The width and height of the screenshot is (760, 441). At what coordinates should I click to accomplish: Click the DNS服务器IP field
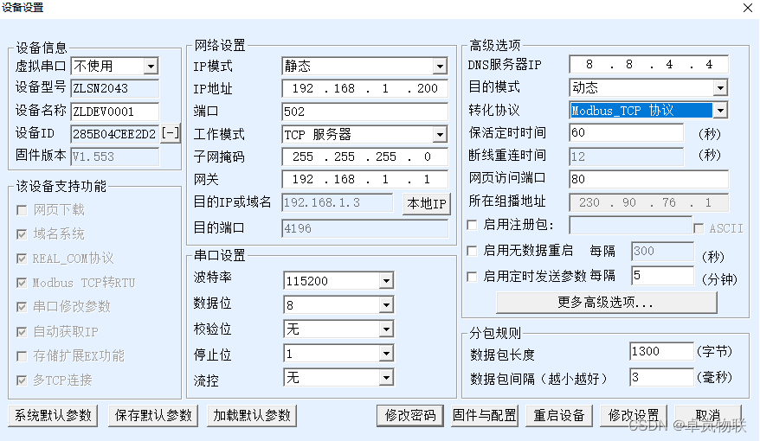pos(648,64)
